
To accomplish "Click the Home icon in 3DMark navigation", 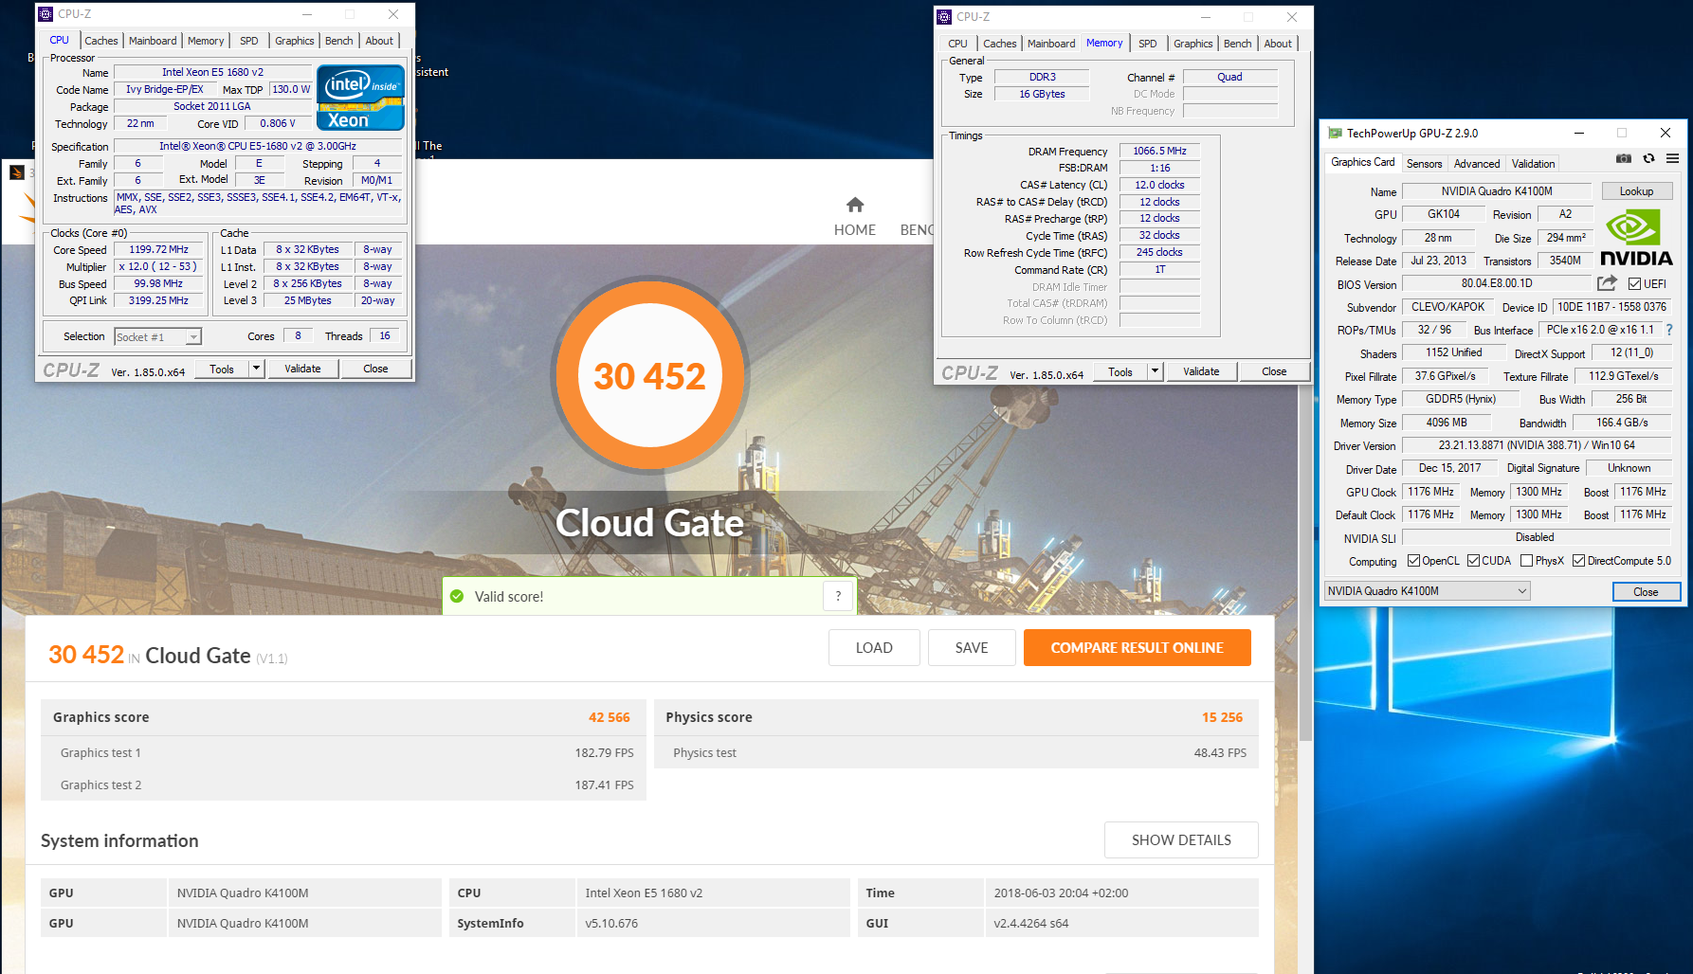I will (855, 205).
